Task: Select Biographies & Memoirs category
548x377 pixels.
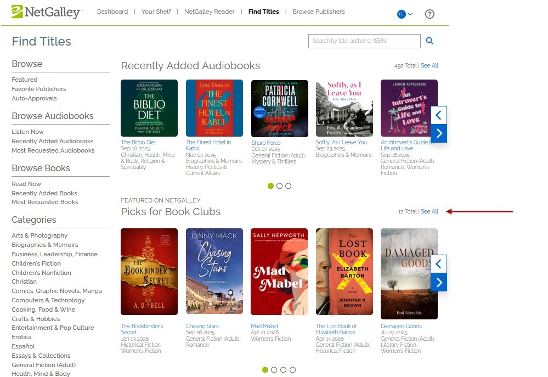Action: pyautogui.click(x=45, y=245)
